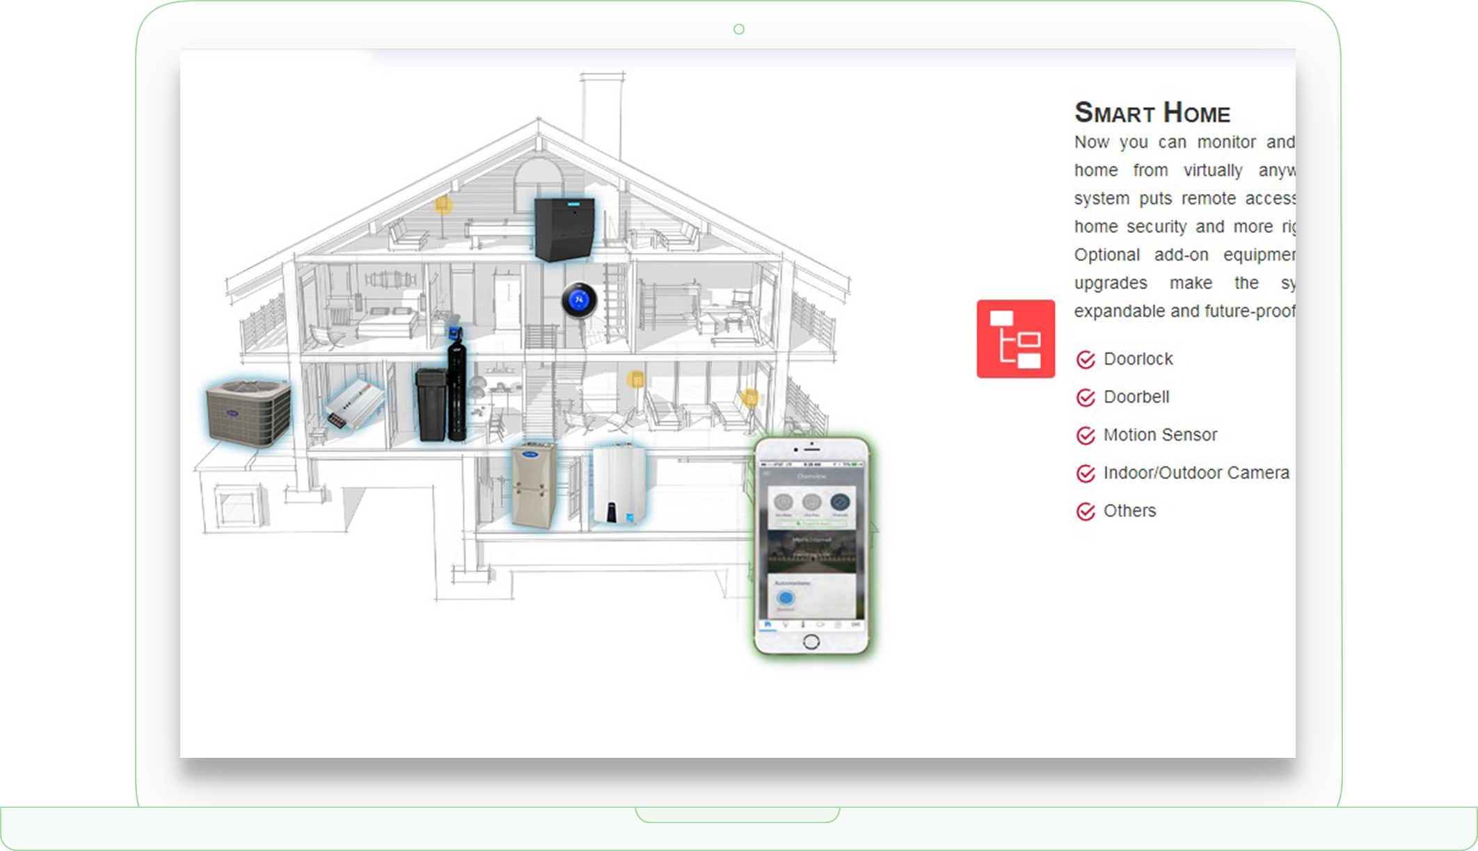Open the smartphone app image
The height and width of the screenshot is (851, 1478).
[811, 546]
